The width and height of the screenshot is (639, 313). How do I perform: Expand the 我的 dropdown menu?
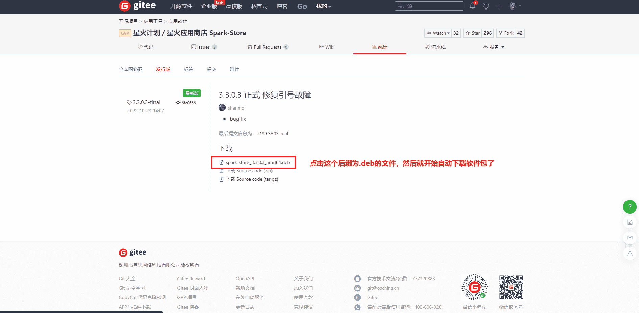(324, 6)
